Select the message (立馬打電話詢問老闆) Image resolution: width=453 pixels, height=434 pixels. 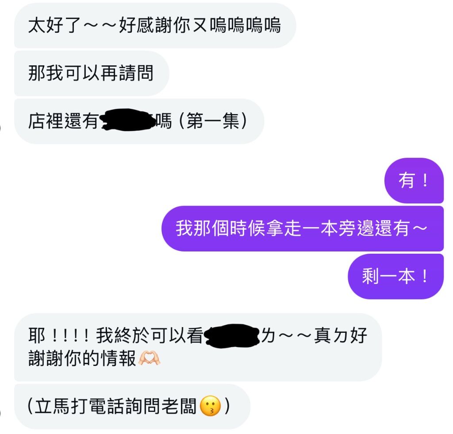click(132, 406)
